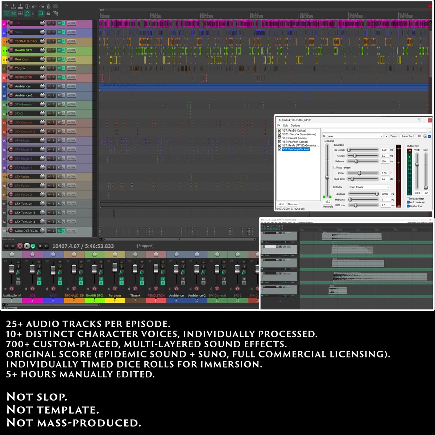Viewport: 435px width, 435px height.
Task: Open FX chain for SFX-Tension track
Action: 59,204
